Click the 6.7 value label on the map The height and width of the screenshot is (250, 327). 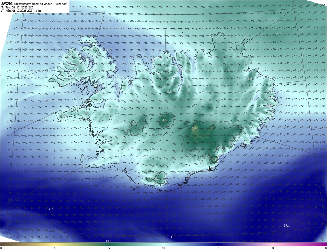click(x=279, y=34)
